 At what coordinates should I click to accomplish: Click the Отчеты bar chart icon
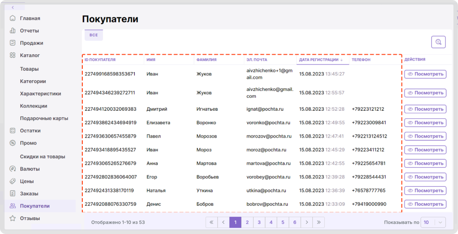point(13,30)
